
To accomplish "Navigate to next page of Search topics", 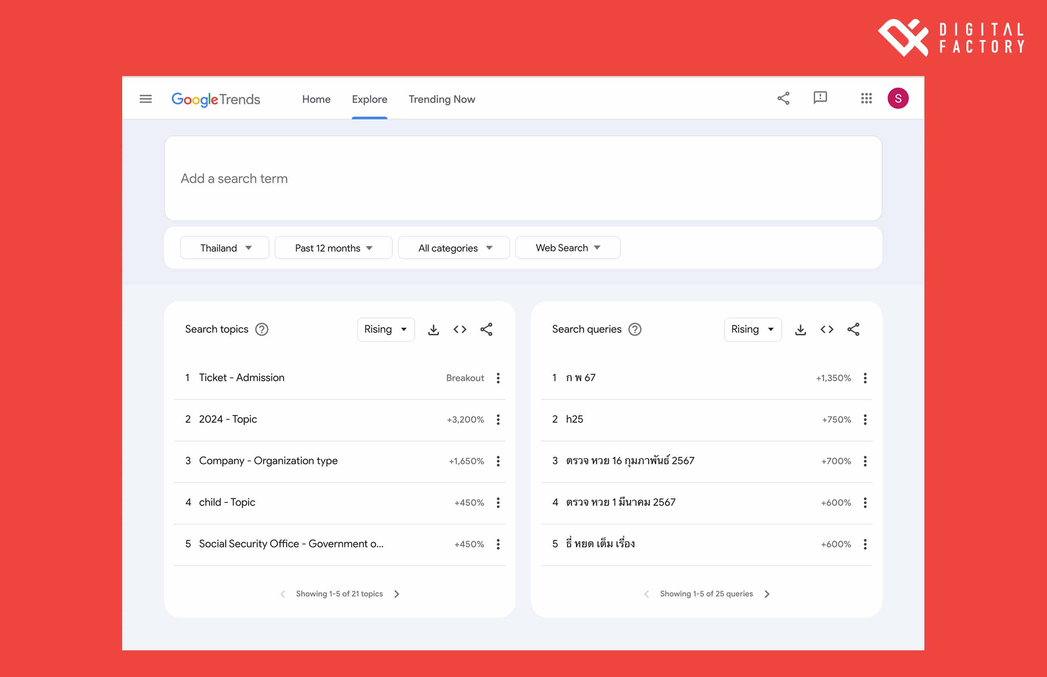I will pyautogui.click(x=397, y=594).
